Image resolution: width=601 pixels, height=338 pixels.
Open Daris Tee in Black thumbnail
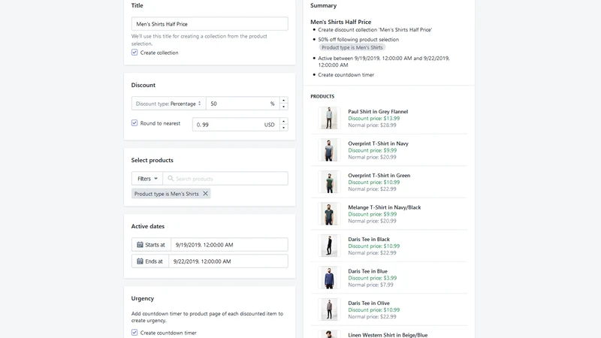click(329, 246)
